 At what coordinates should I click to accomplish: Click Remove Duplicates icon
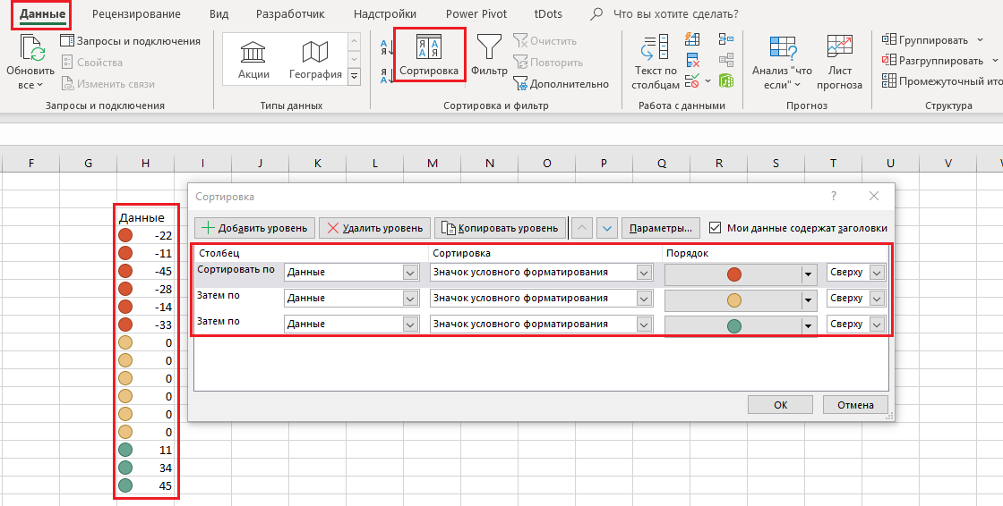[692, 61]
